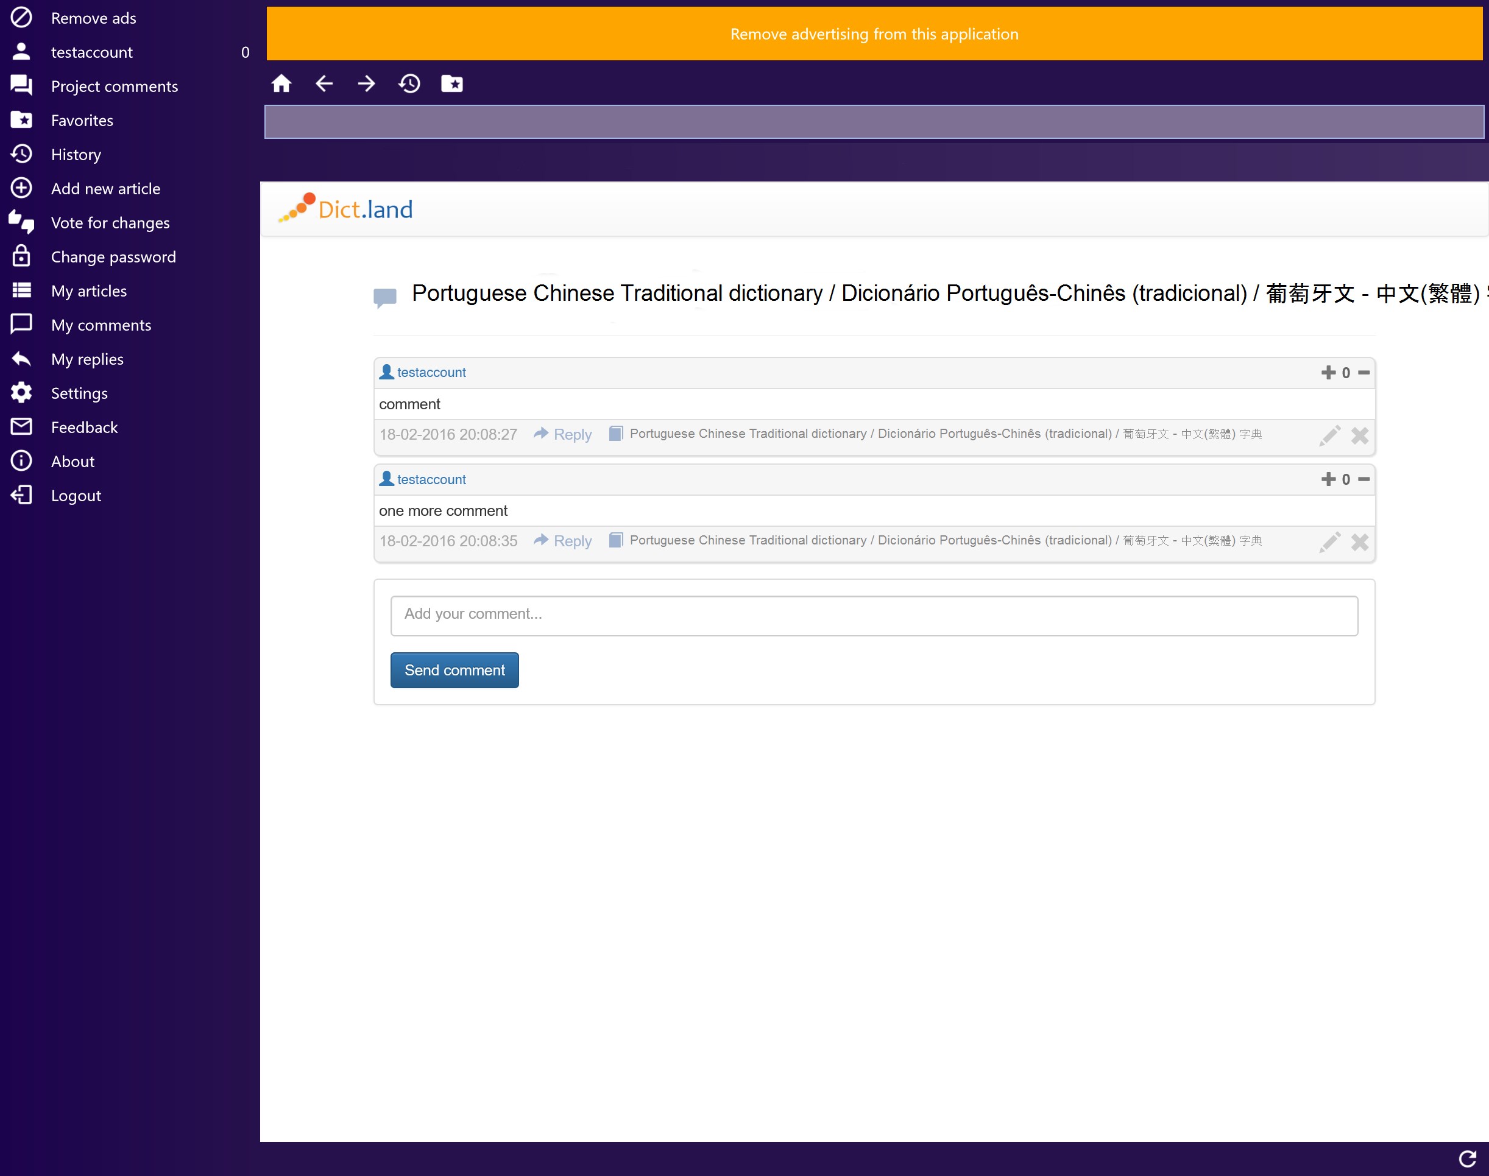The image size is (1489, 1176).
Task: Delete the 'one more comment' entry
Action: [1359, 543]
